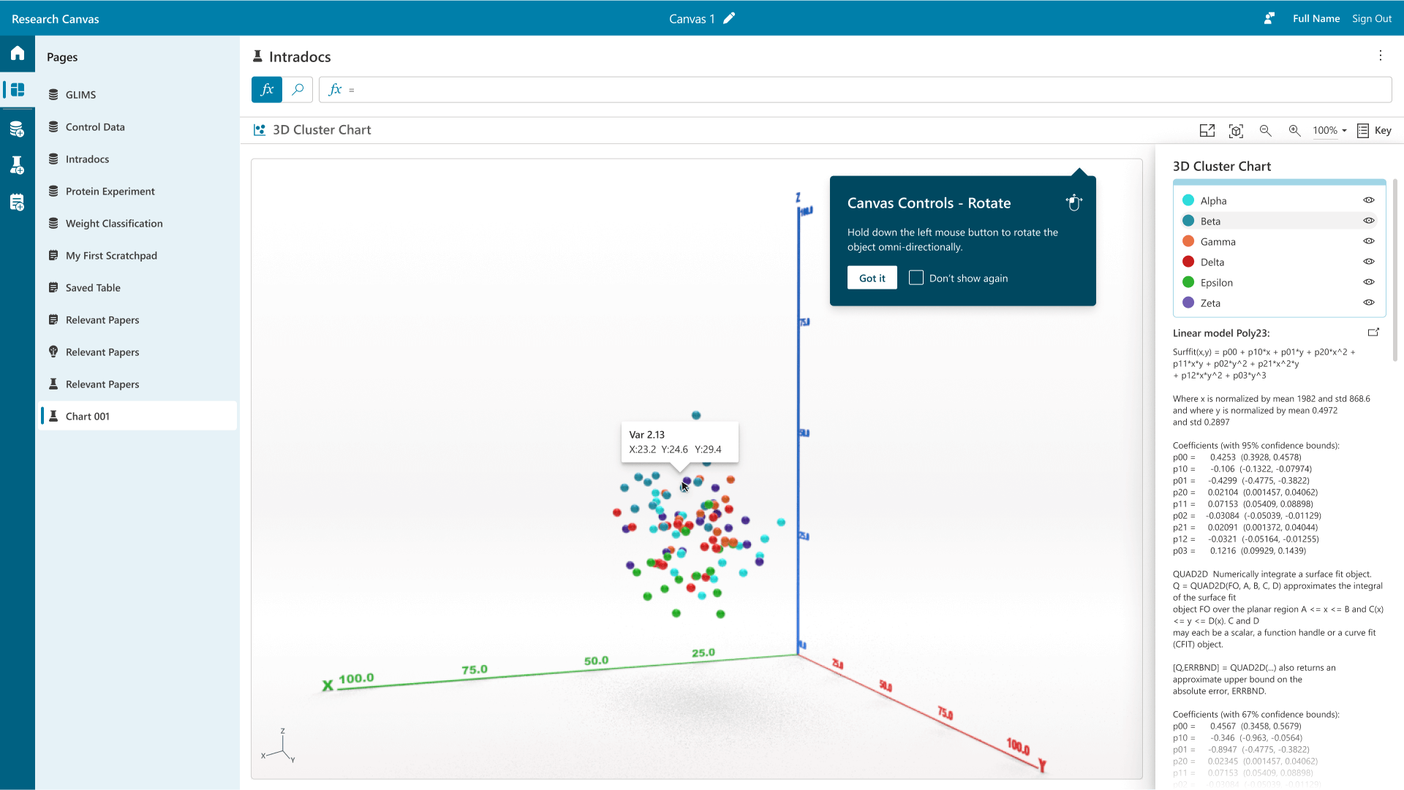This screenshot has width=1404, height=790.
Task: Click the screenshot capture icon in chart toolbar
Action: (1236, 131)
